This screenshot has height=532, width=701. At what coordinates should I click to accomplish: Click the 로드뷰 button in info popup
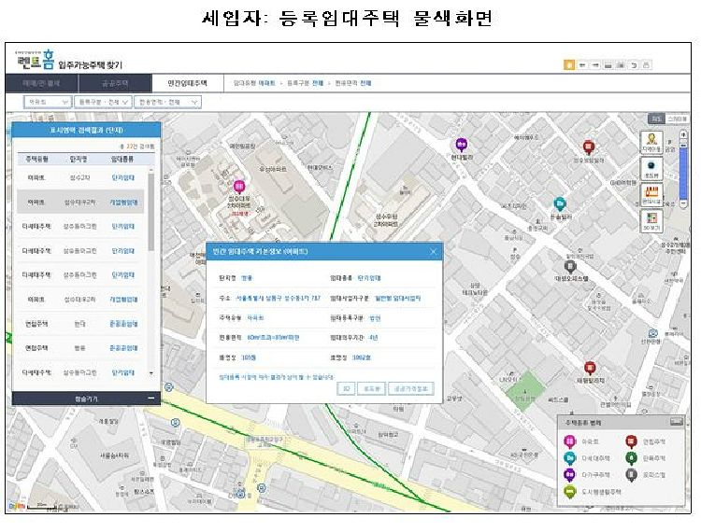(372, 388)
